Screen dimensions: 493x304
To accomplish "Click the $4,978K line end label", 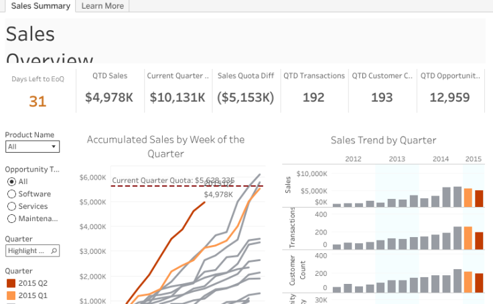I will point(218,195).
